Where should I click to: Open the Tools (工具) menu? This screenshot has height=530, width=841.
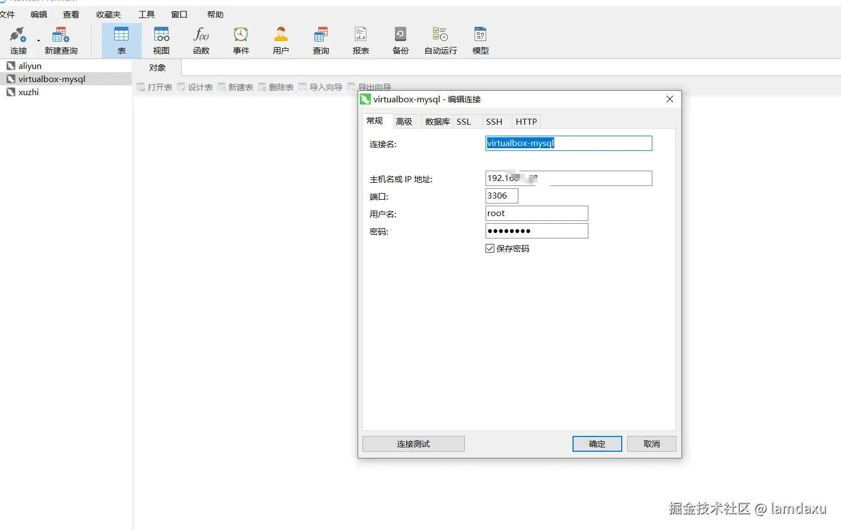[x=147, y=15]
